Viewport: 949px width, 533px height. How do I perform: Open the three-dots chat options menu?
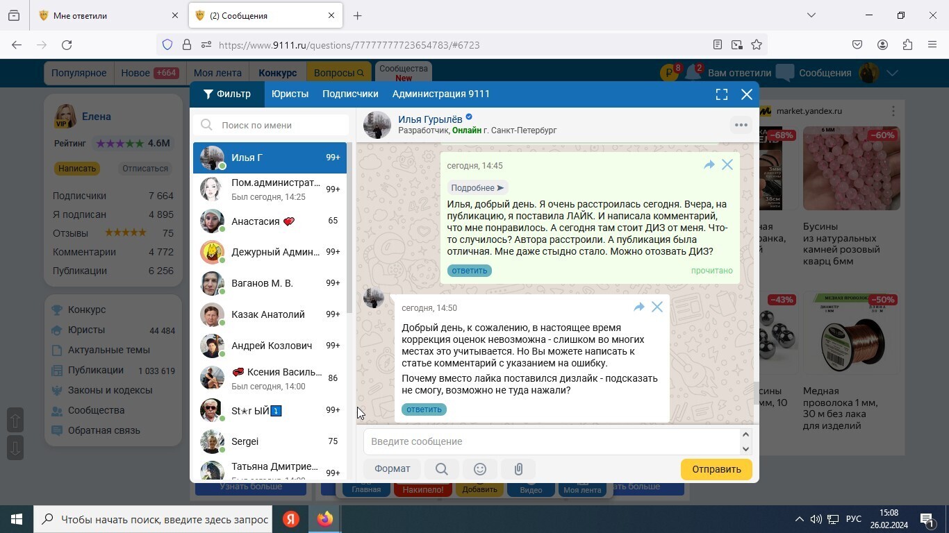741,125
